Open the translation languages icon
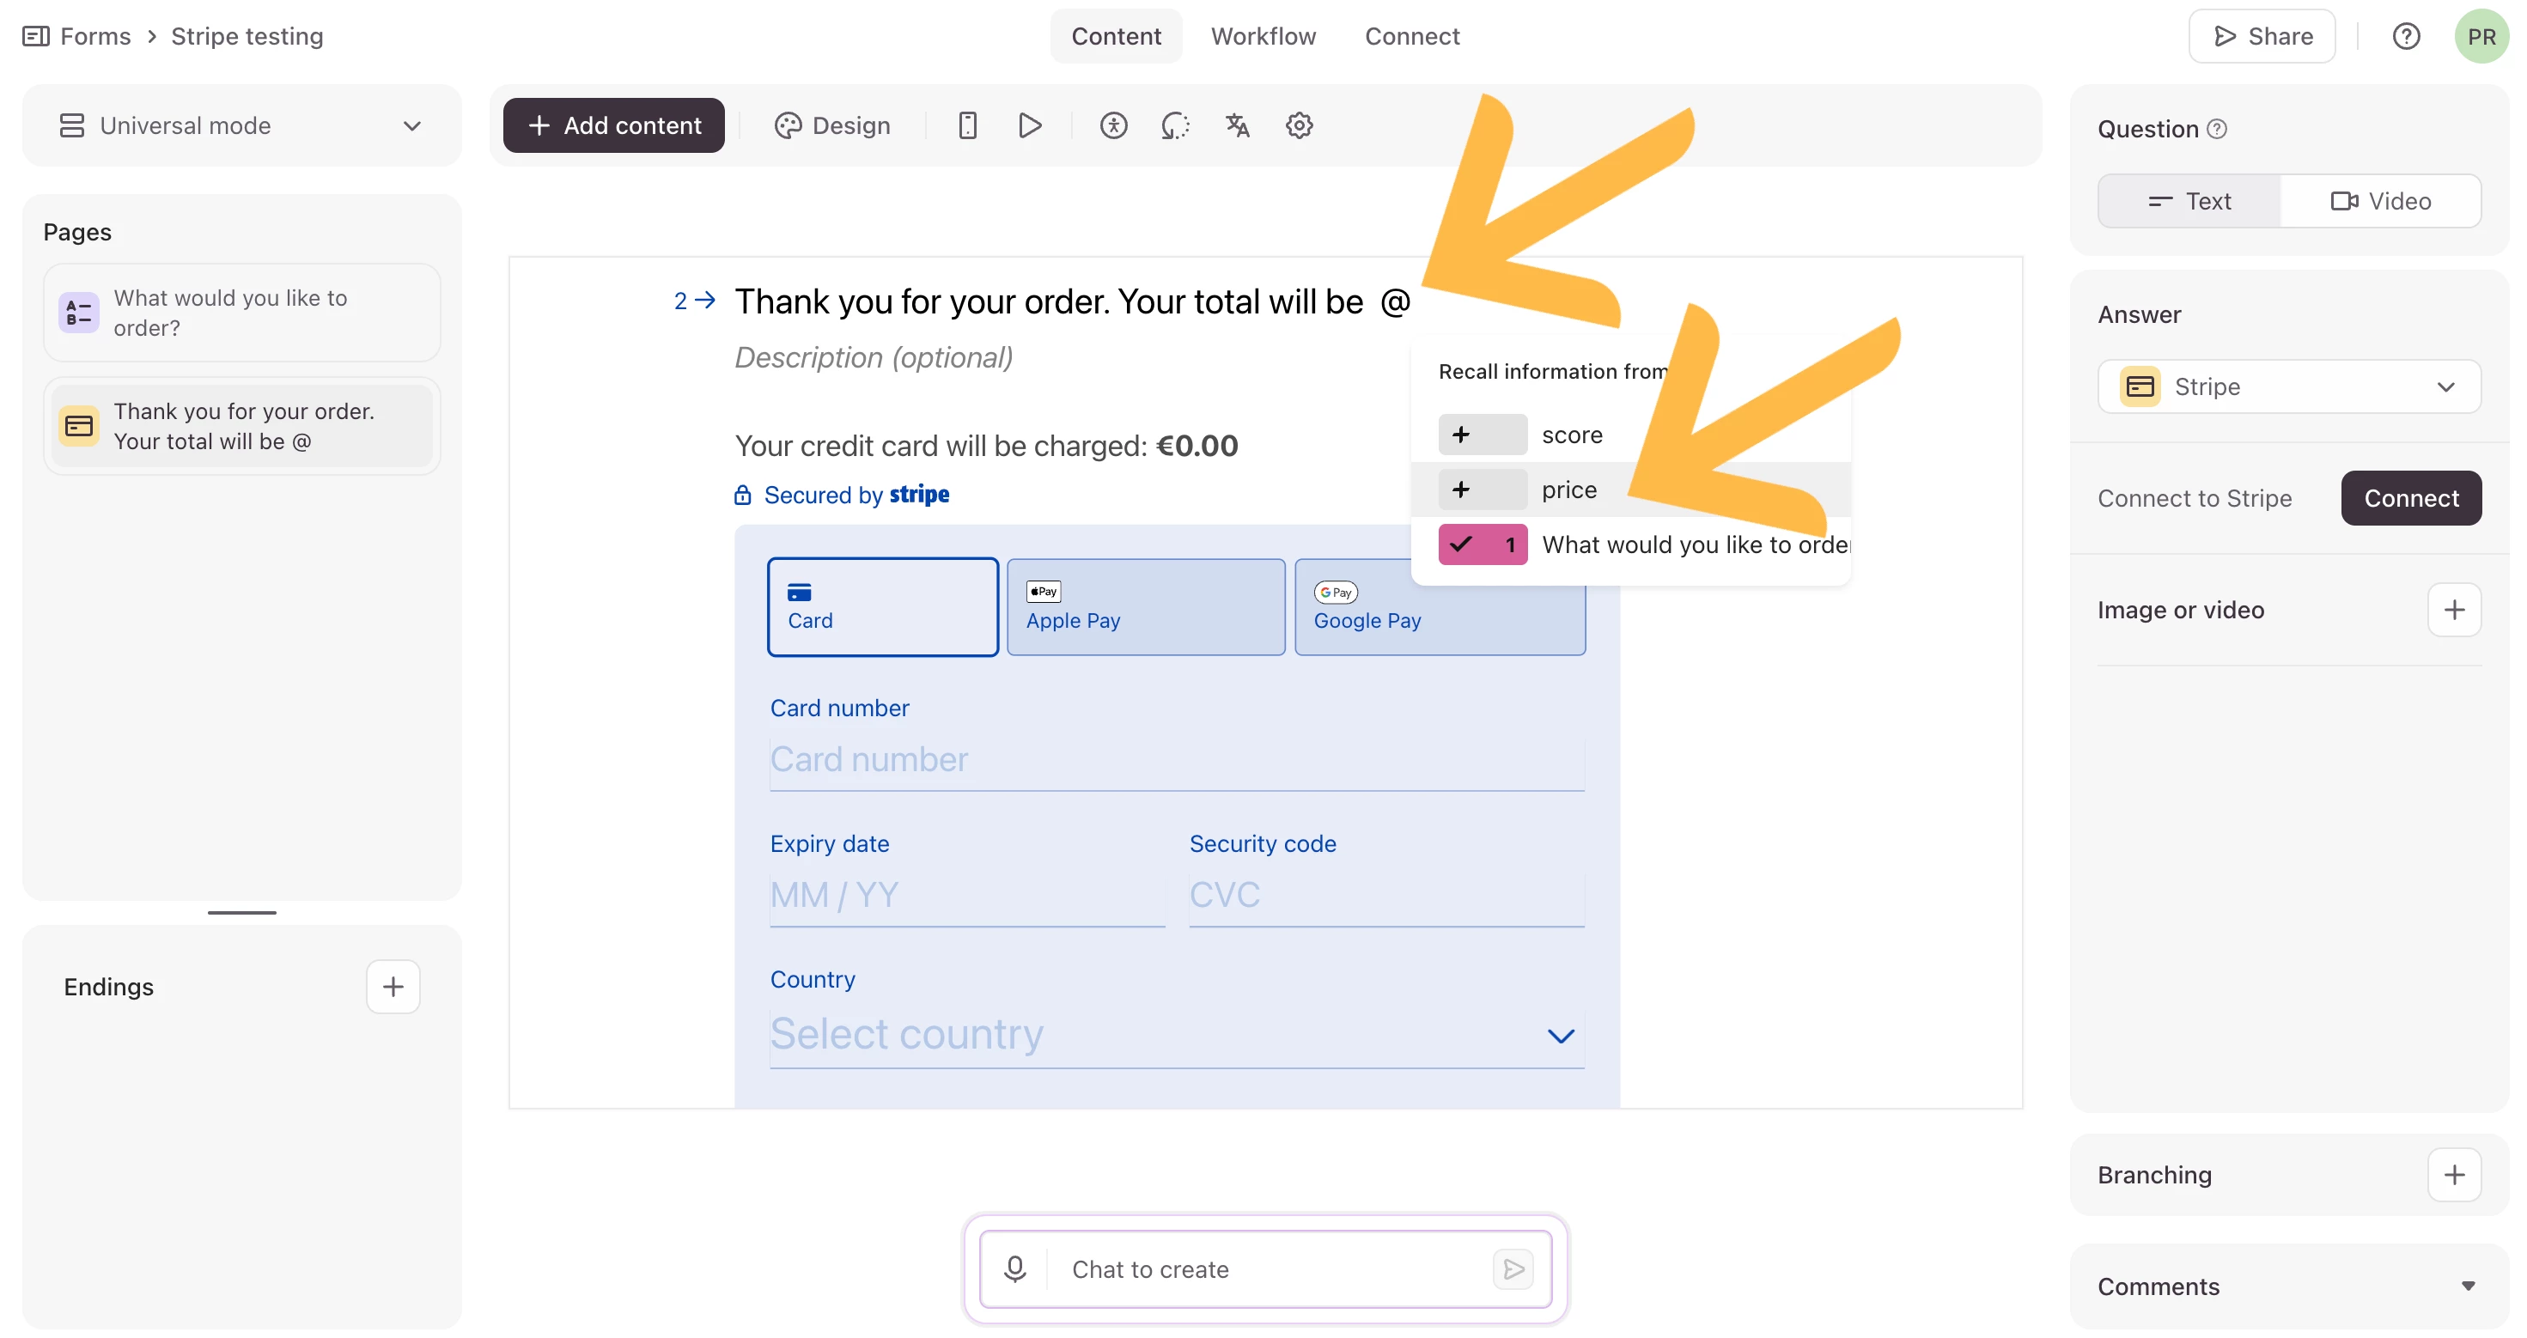The image size is (2527, 1338). [1237, 125]
